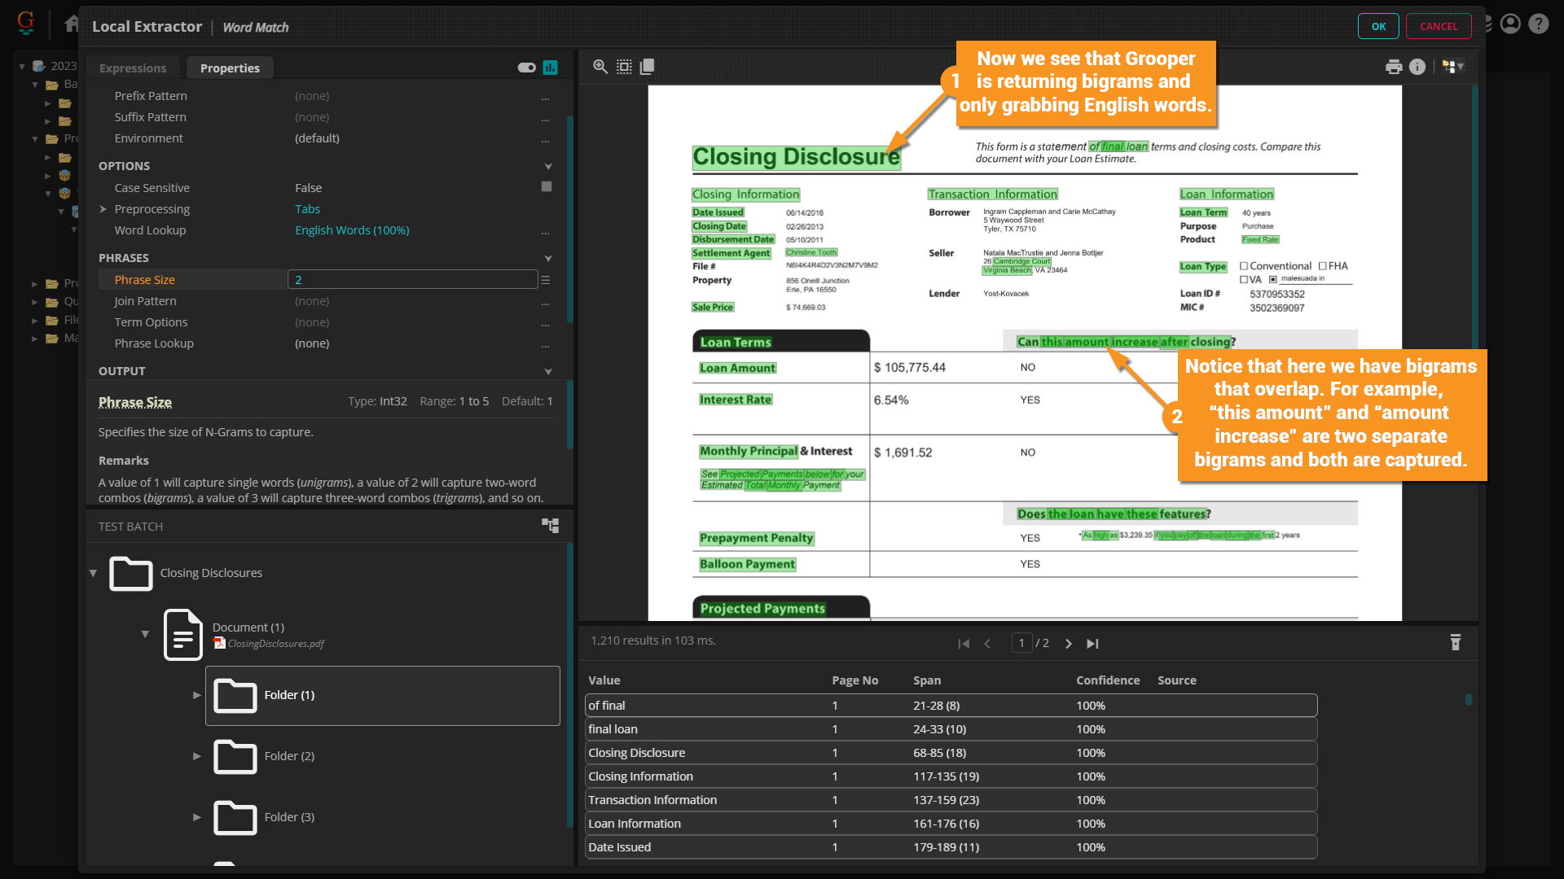Toggle the Case Sensitive checkbox
The image size is (1564, 879).
click(547, 187)
